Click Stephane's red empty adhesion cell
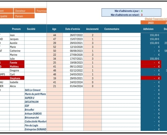Screen dimensions: 167x135 151,78
